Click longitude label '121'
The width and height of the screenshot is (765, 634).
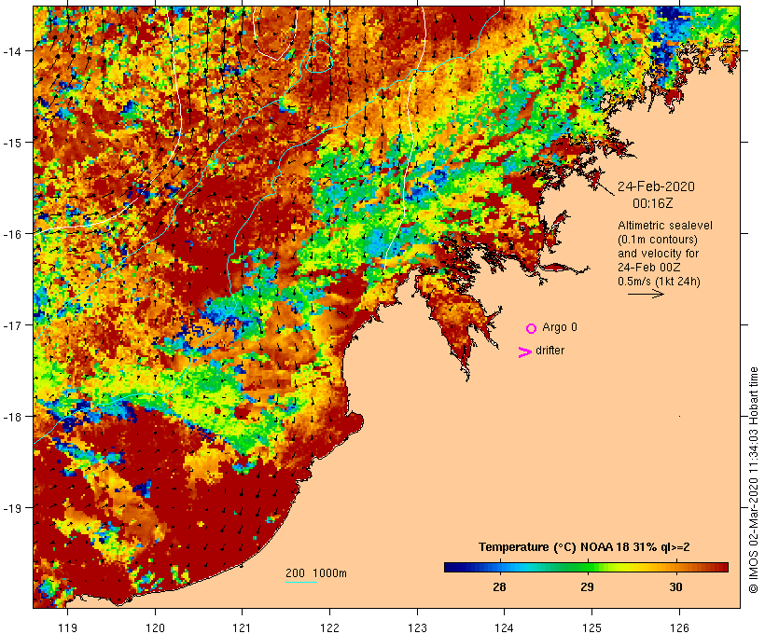coord(242,627)
